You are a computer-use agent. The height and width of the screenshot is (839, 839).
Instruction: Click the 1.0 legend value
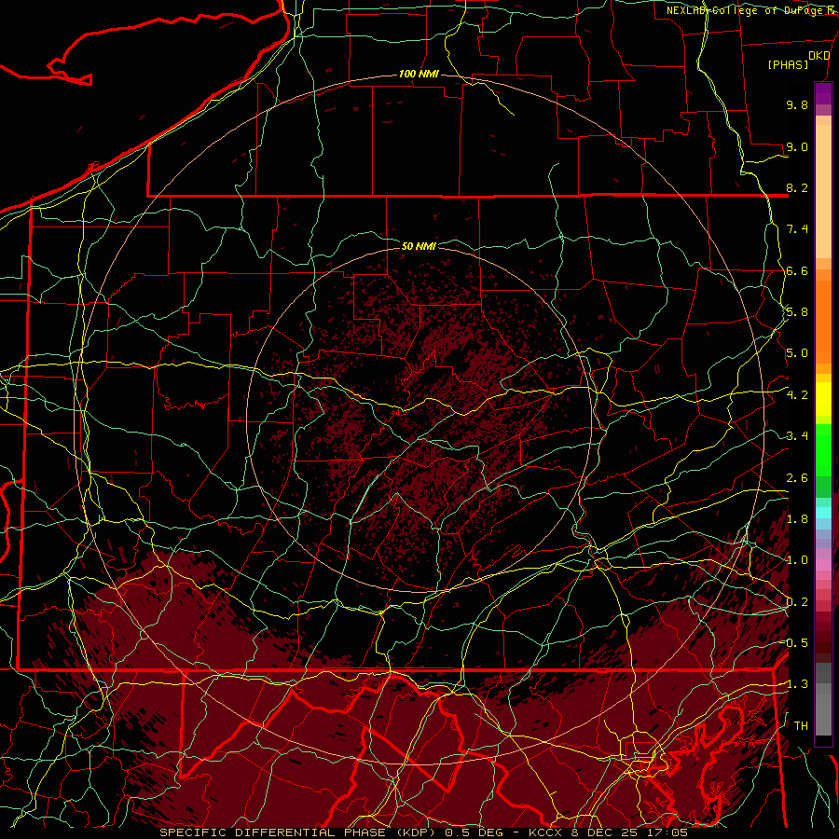[797, 560]
